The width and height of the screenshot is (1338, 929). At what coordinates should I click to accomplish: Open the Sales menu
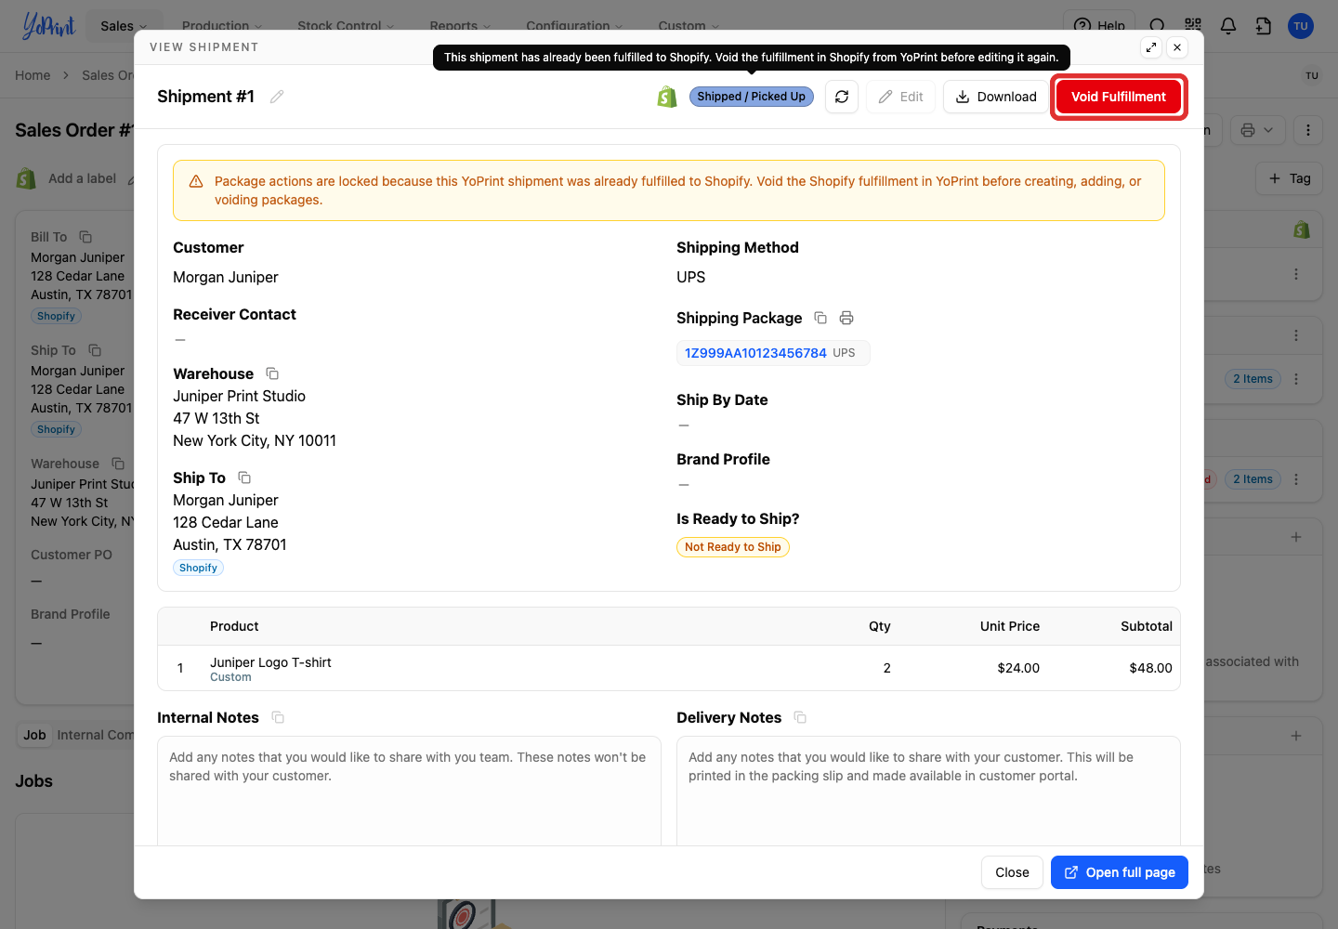(124, 26)
